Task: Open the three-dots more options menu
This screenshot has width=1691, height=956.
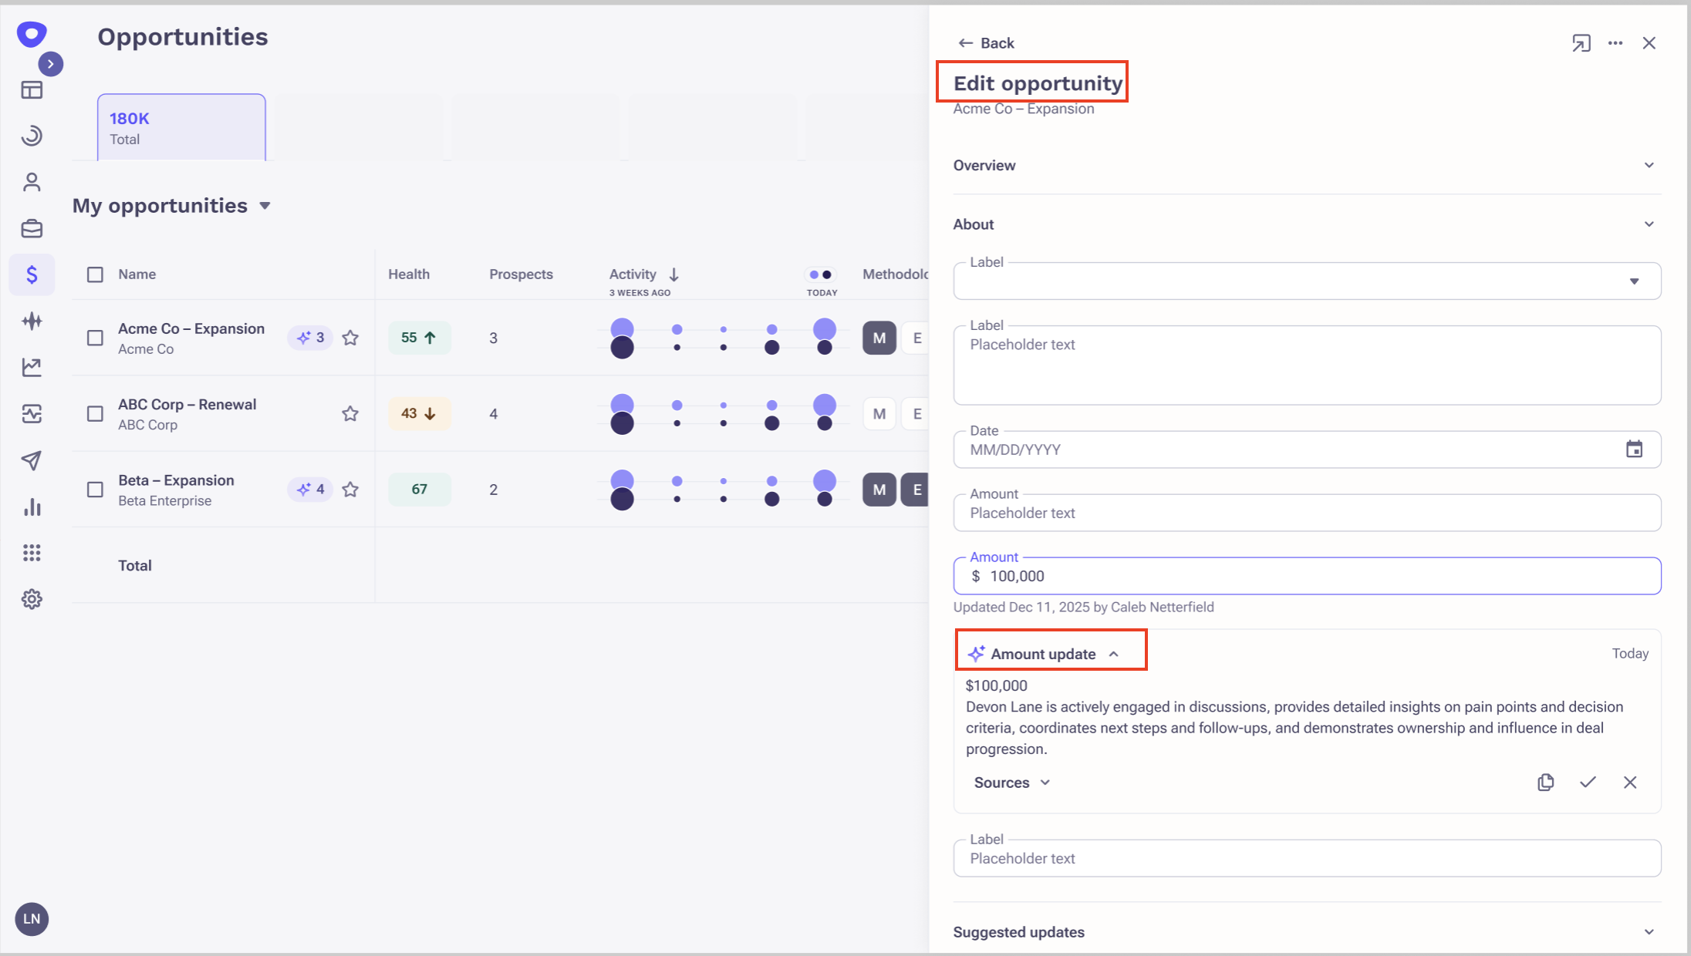Action: 1615,43
